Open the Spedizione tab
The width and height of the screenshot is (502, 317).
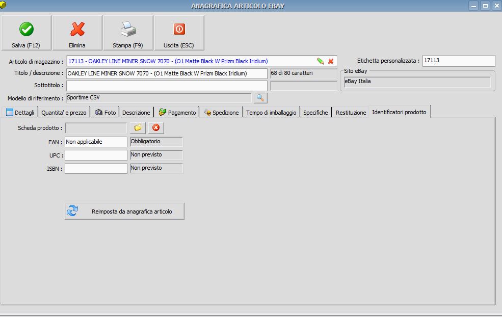(x=221, y=113)
